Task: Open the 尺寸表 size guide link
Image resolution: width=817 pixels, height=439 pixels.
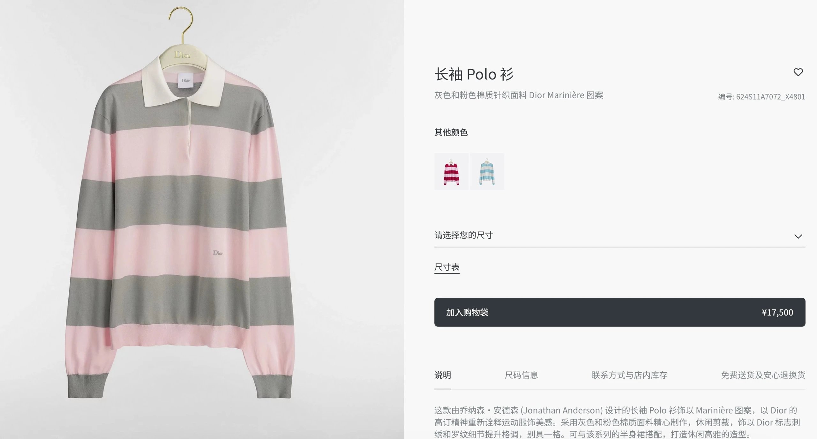Action: click(x=447, y=267)
